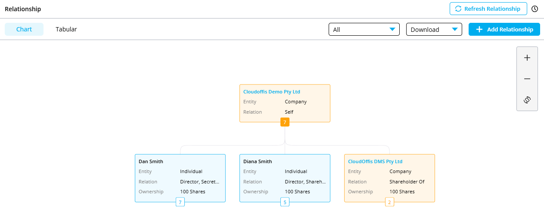Click the Add Relationship button
Image resolution: width=544 pixels, height=220 pixels.
pyautogui.click(x=504, y=29)
